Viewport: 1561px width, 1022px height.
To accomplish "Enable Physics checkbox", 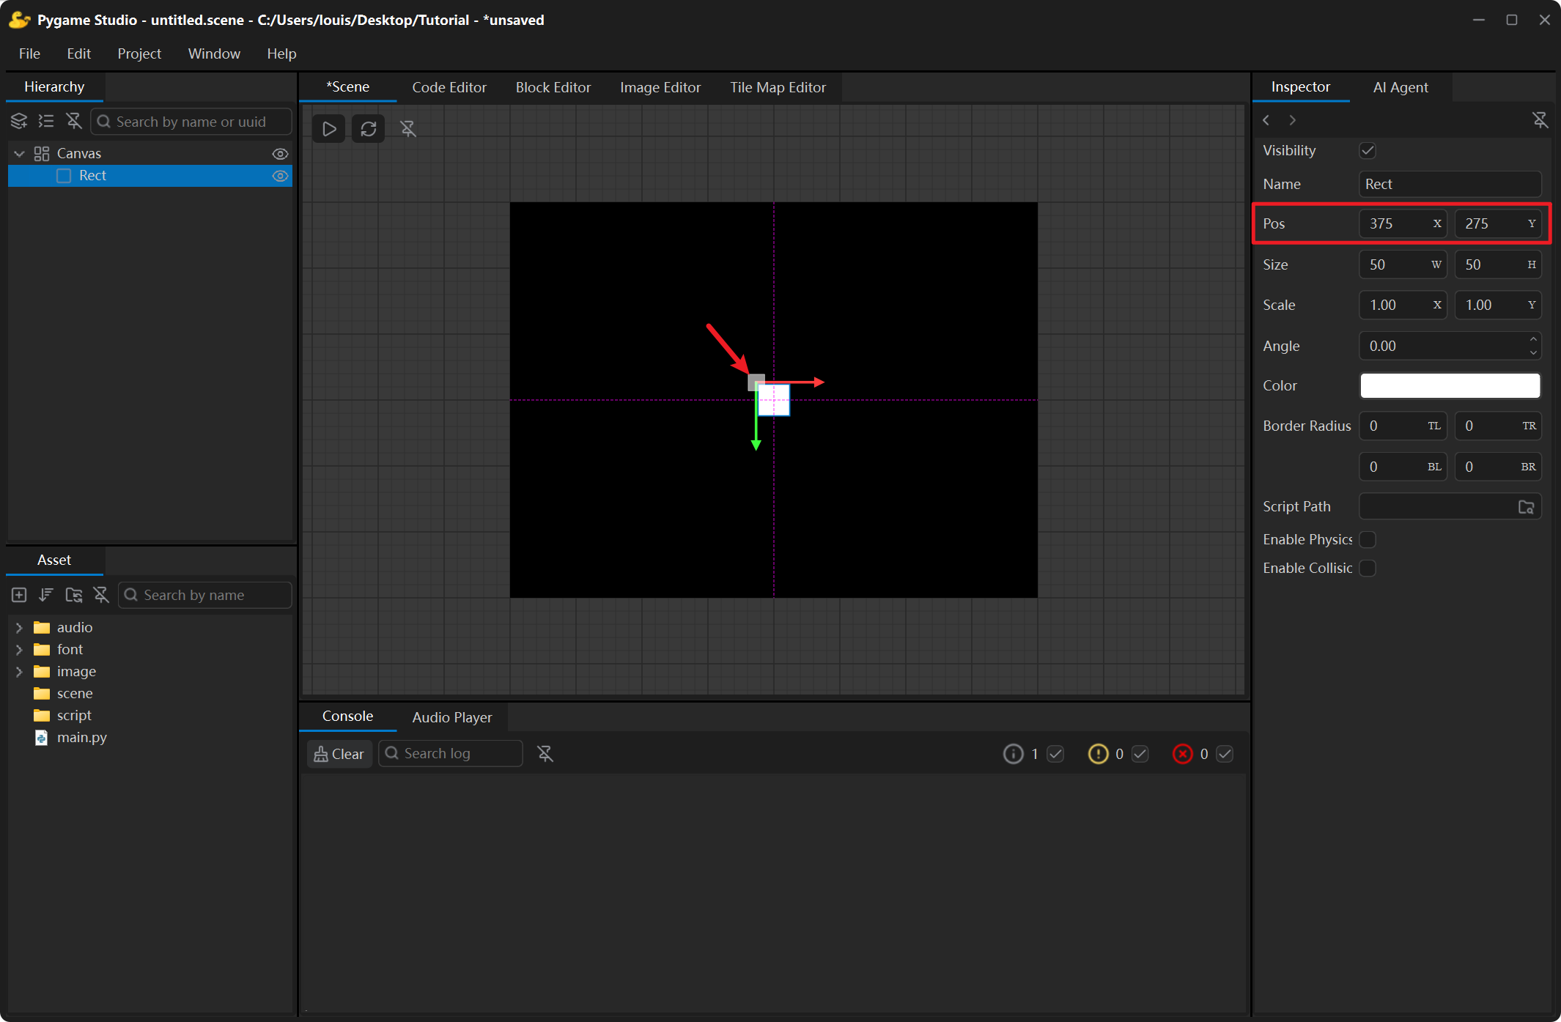I will point(1368,540).
